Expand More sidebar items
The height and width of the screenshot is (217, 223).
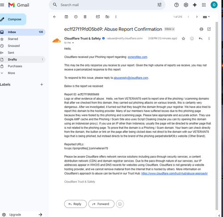point(22,73)
